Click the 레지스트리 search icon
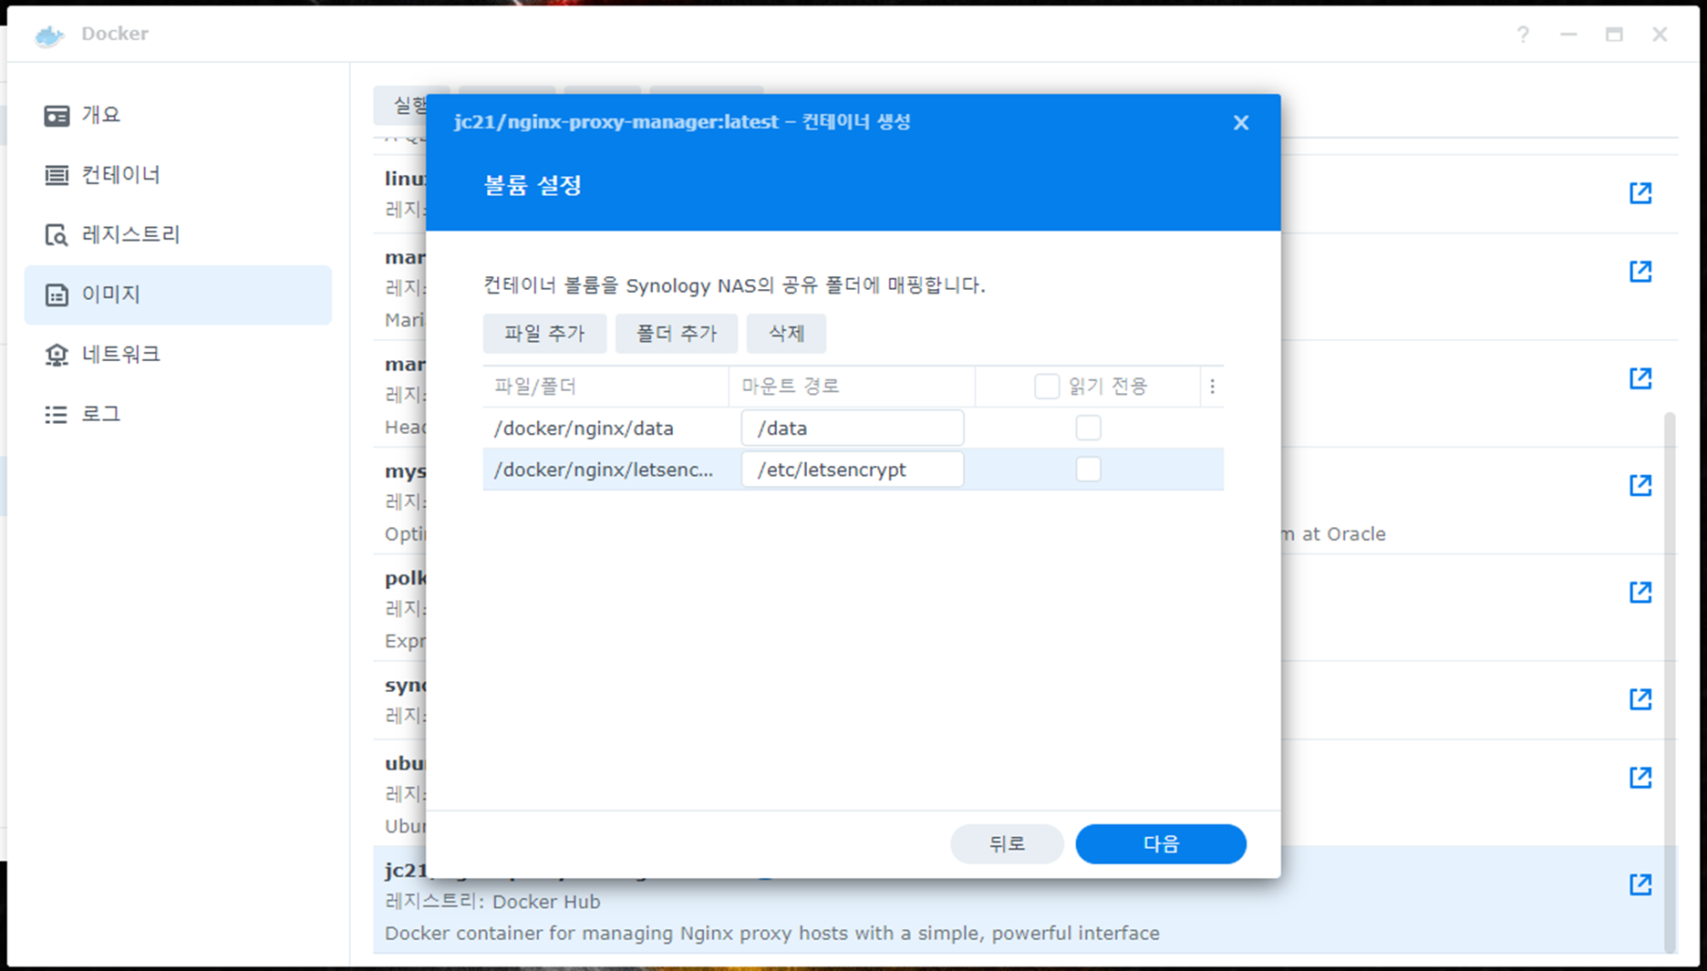This screenshot has height=971, width=1707. [57, 235]
